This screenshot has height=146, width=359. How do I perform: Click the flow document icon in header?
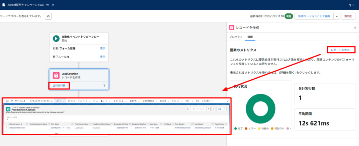(x=4, y=5)
